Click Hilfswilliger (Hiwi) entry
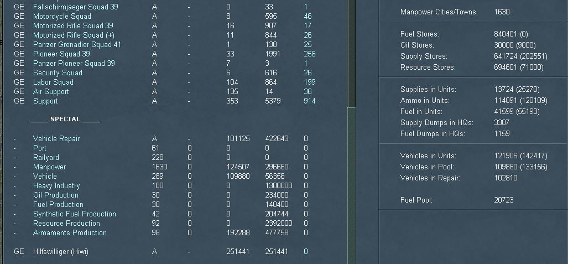The image size is (568, 264). pyautogui.click(x=60, y=252)
